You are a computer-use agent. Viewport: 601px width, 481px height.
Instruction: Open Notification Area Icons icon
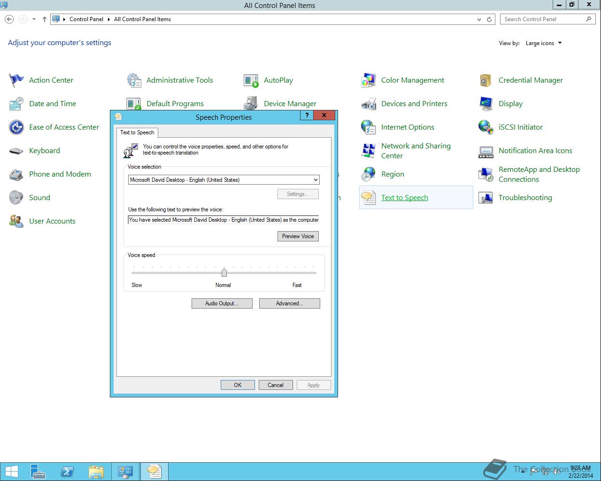[486, 151]
